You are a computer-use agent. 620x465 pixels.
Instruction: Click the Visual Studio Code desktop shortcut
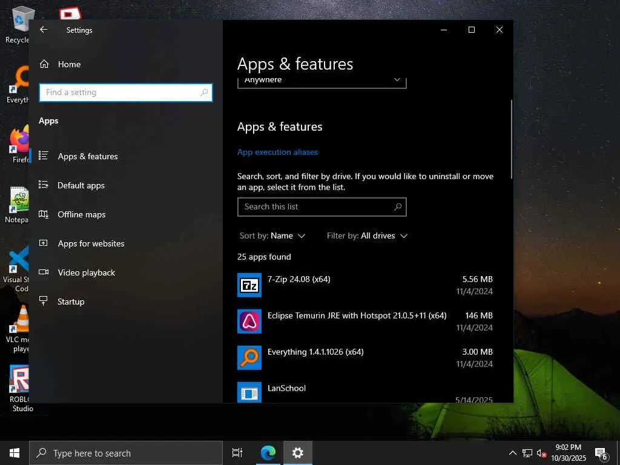[x=16, y=269]
